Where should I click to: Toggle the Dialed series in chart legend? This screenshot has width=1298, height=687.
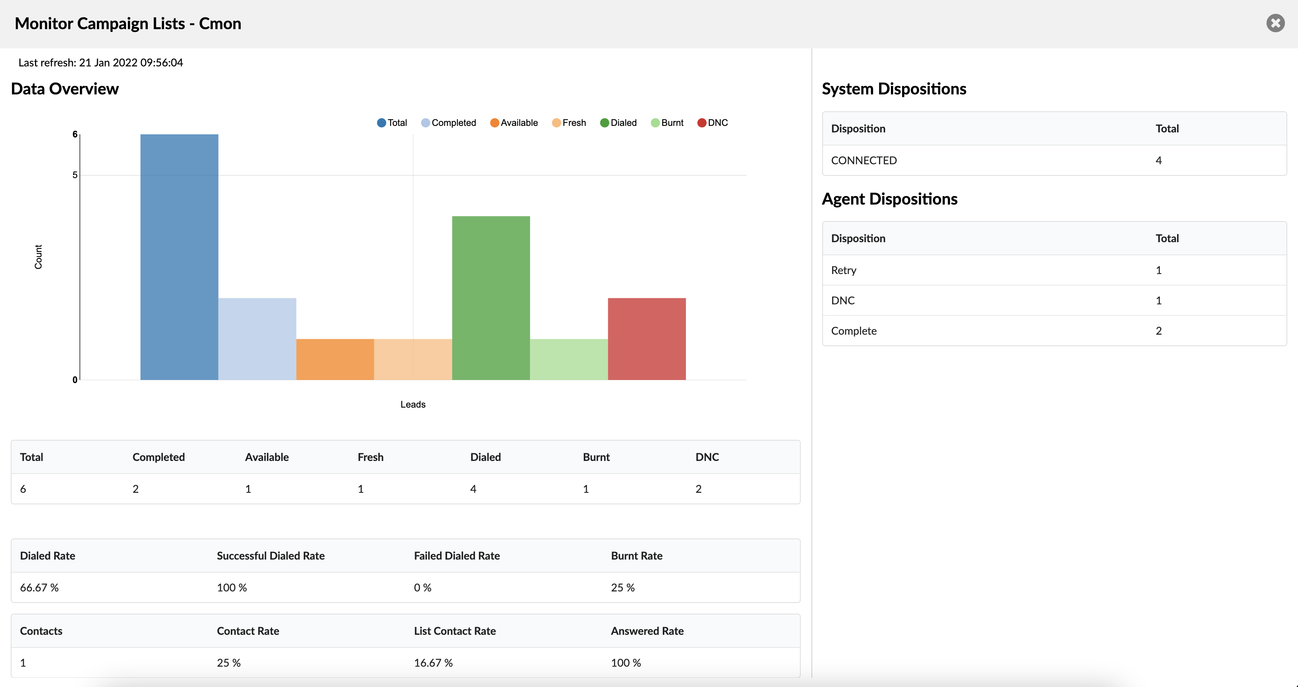coord(618,123)
